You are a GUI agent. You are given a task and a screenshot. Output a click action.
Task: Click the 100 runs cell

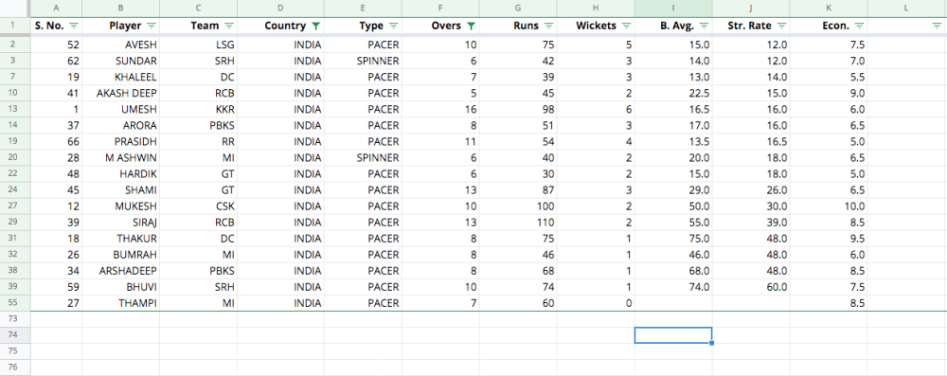(518, 206)
